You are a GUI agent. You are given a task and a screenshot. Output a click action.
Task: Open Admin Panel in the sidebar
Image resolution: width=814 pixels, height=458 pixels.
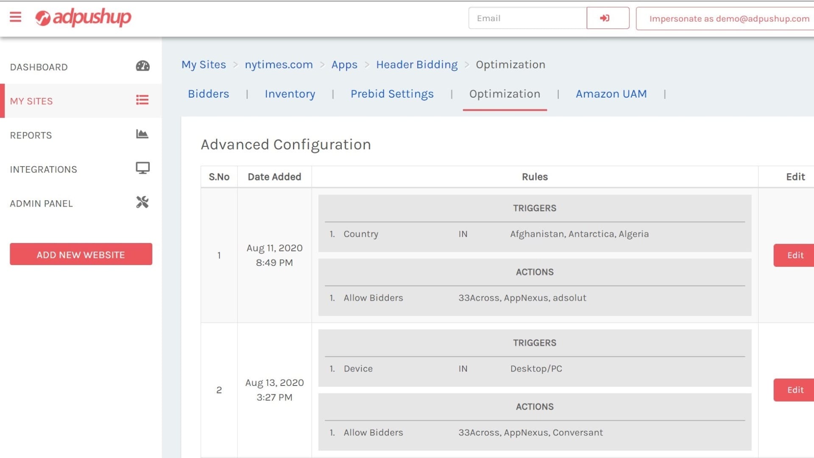[81, 203]
